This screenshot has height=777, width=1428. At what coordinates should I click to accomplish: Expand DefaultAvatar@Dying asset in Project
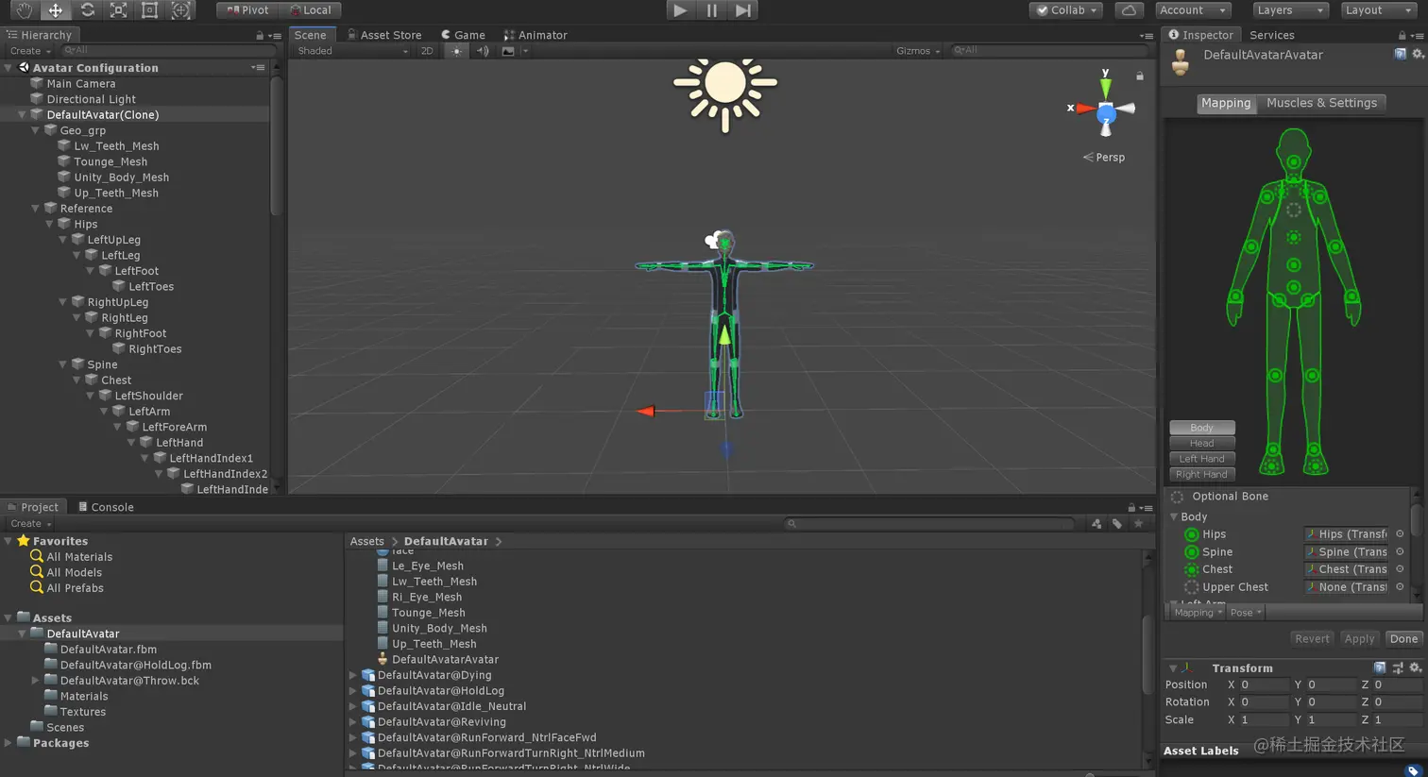click(x=353, y=675)
